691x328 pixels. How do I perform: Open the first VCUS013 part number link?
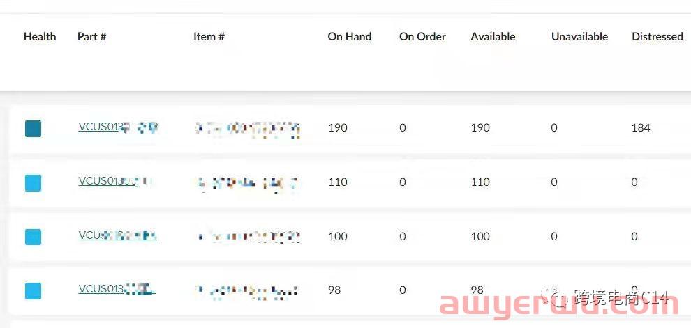pyautogui.click(x=118, y=127)
